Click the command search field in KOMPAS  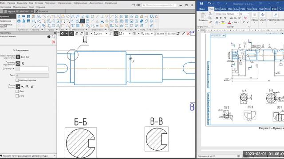tap(159, 5)
